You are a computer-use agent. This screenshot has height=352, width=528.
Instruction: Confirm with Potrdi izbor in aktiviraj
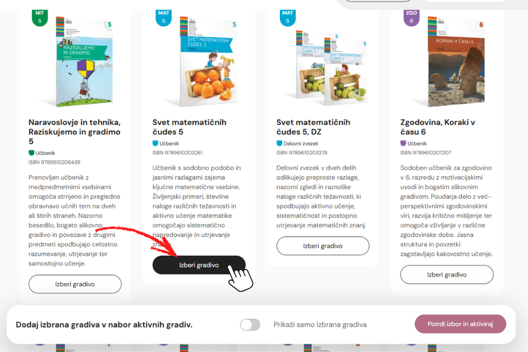pos(460,324)
